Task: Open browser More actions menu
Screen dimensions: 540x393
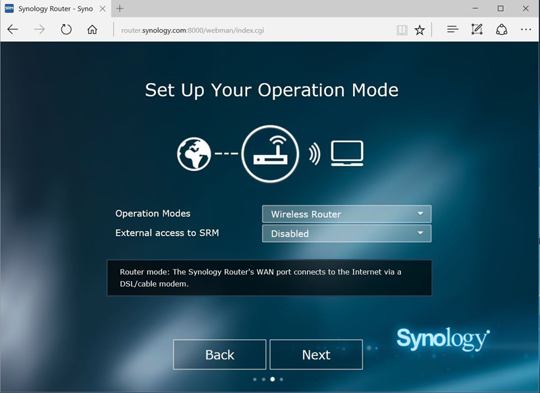Action: pyautogui.click(x=526, y=30)
